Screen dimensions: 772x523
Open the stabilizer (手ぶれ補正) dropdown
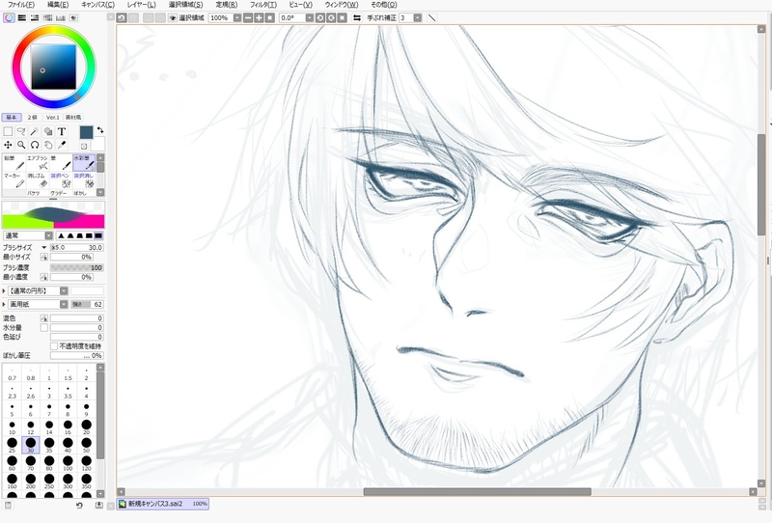click(x=418, y=17)
